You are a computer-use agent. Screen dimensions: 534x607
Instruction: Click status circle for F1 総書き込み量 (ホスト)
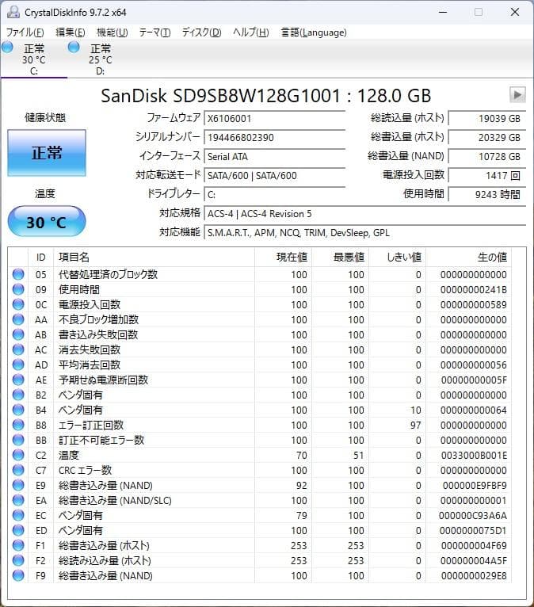18,545
